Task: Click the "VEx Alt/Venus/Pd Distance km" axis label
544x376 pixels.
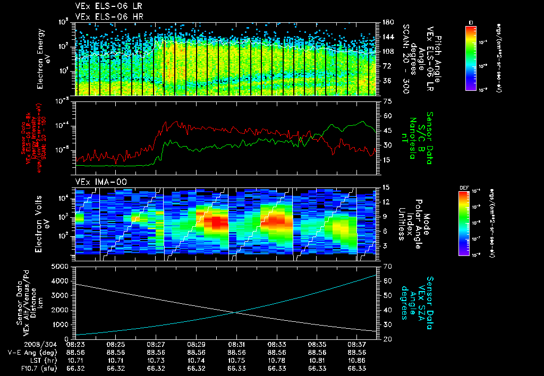Action: [33, 303]
